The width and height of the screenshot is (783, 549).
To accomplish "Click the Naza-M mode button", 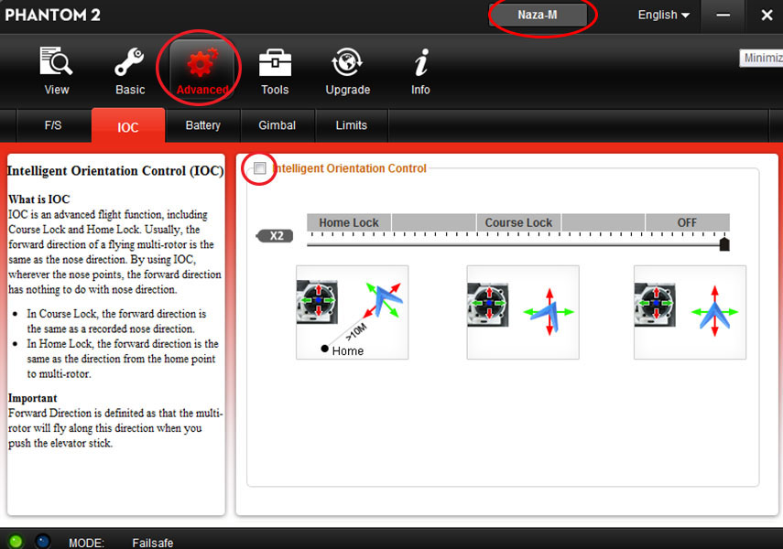I will (538, 15).
